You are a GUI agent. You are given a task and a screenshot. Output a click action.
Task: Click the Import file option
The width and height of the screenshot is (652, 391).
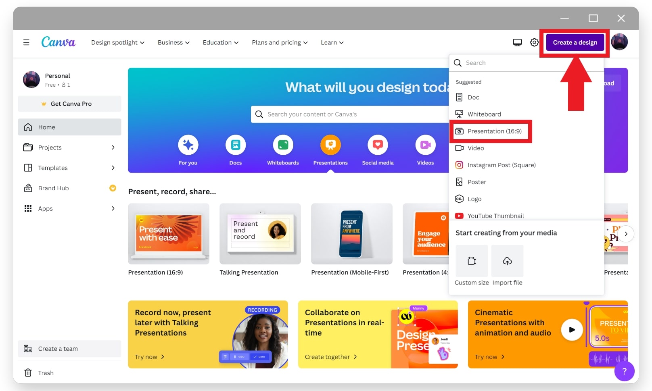507,261
